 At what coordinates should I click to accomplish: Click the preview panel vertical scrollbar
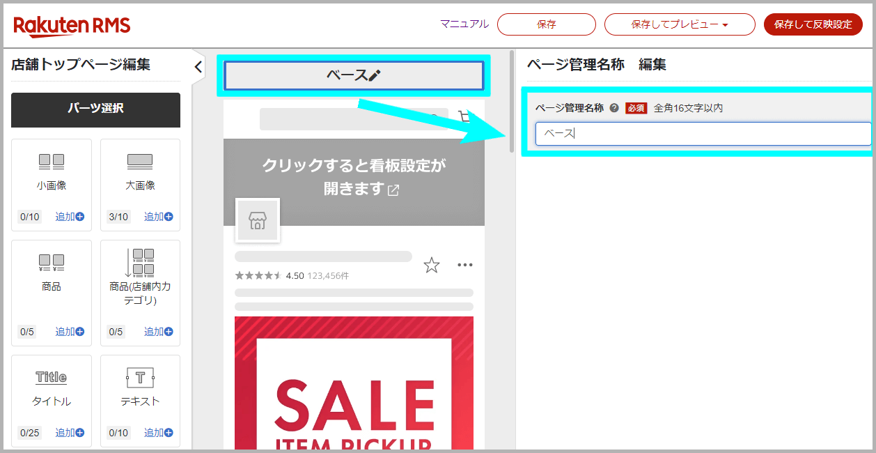[x=512, y=102]
